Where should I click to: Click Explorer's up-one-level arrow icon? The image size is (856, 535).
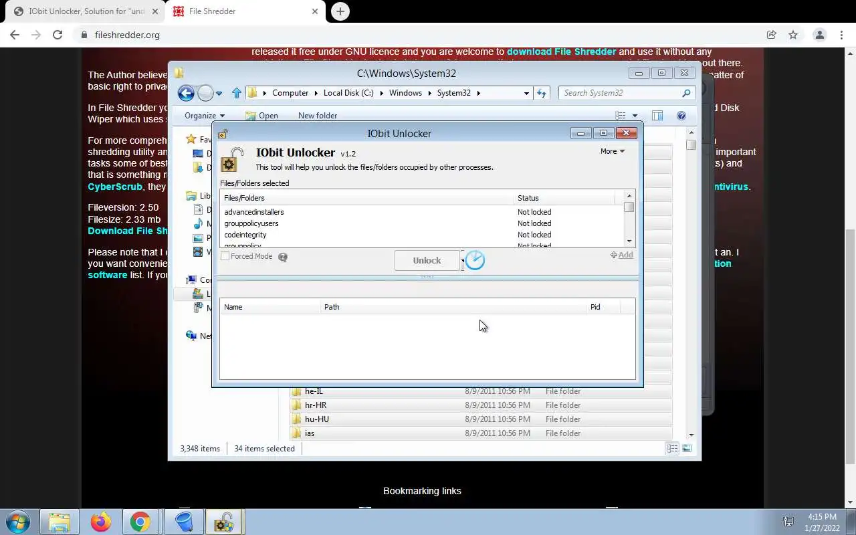pyautogui.click(x=236, y=93)
